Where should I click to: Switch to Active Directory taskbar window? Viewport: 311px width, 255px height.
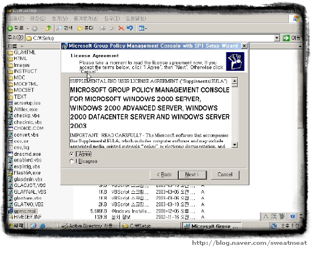pos(90,226)
